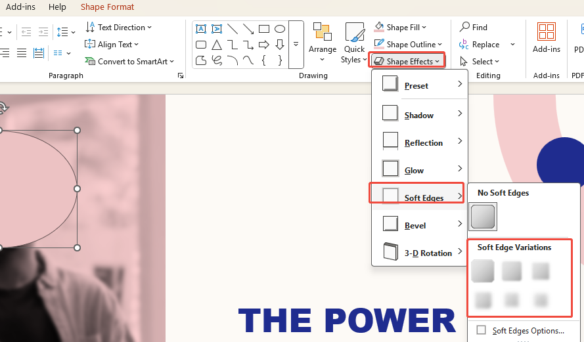The width and height of the screenshot is (584, 342).
Task: Apply distributed text alignment
Action: (39, 53)
